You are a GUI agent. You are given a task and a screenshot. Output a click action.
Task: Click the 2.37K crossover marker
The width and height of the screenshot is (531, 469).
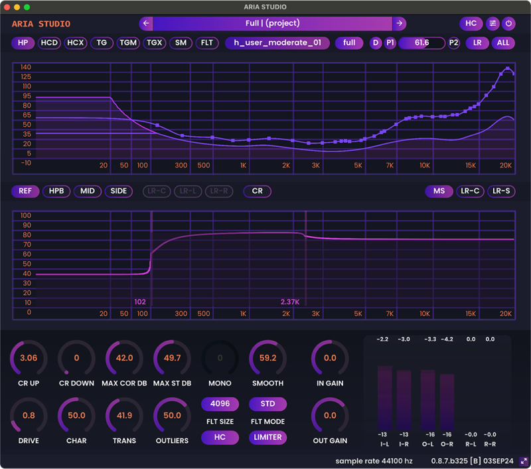tap(306, 258)
